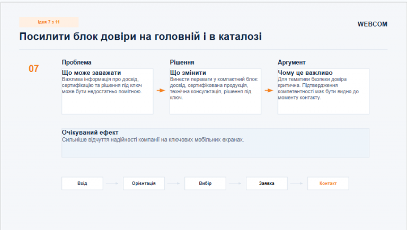Click the orange arrow between Рішення and Аргумент
This screenshot has height=230, width=407.
pyautogui.click(x=269, y=90)
